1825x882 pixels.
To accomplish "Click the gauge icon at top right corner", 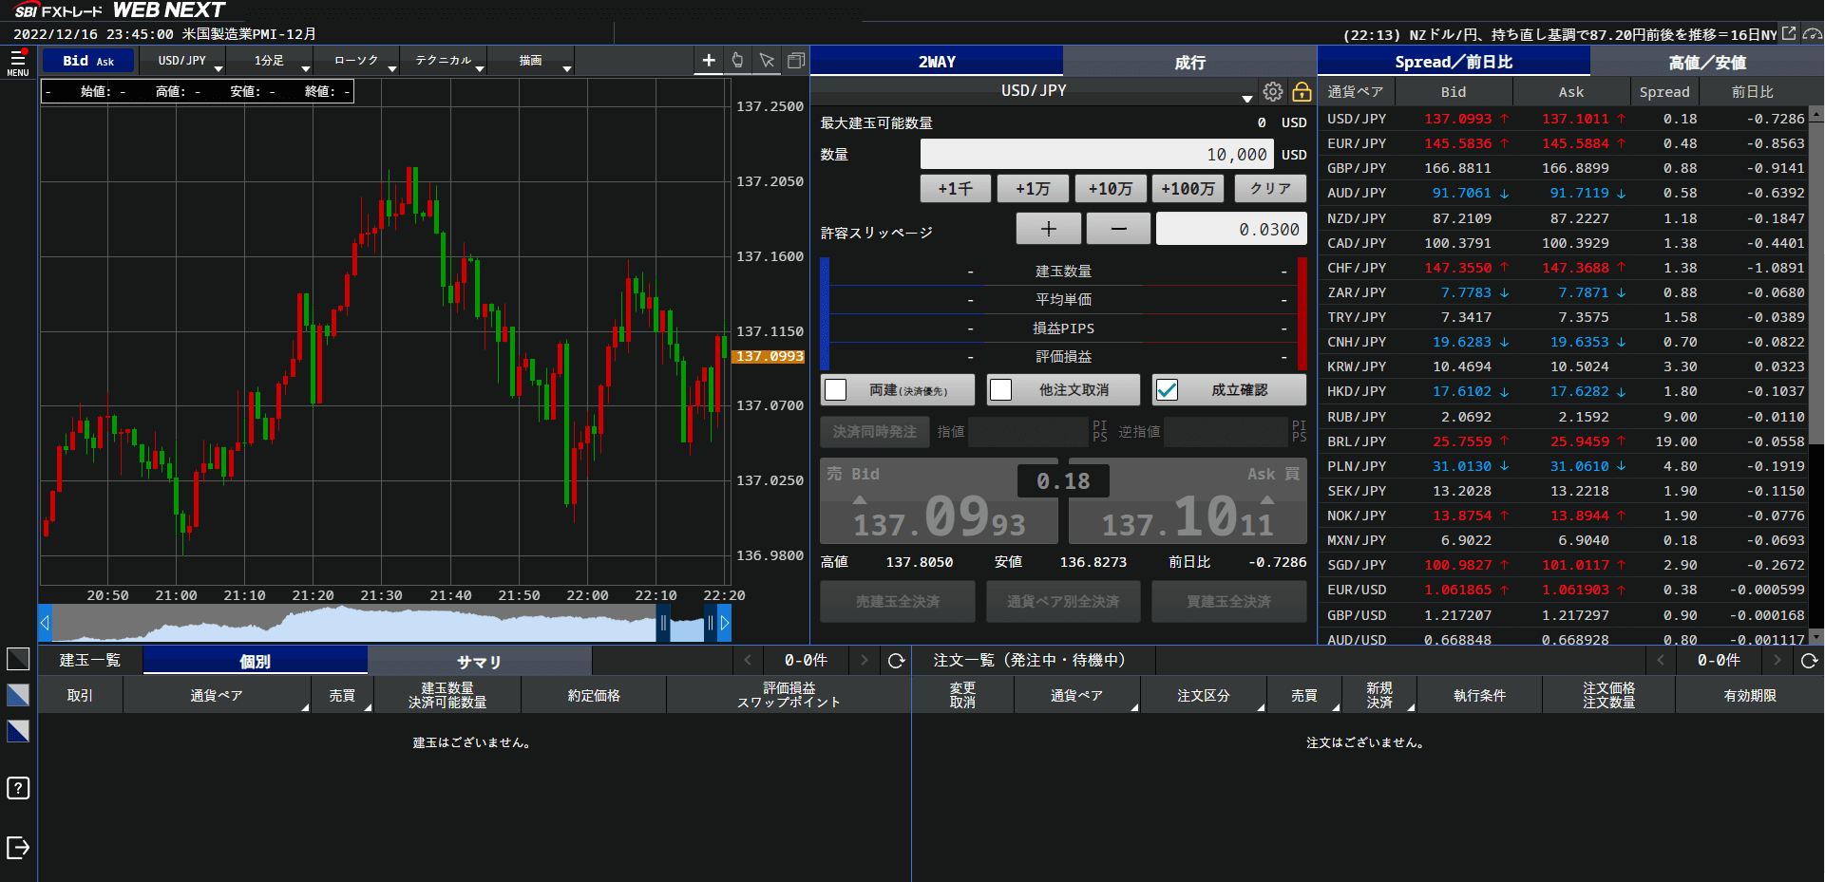I will tap(1813, 33).
